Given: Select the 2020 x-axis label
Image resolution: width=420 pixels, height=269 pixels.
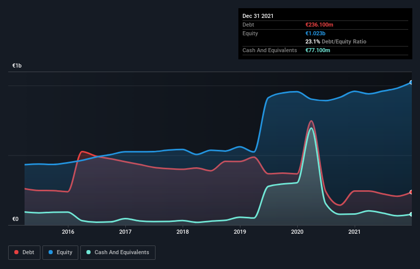Looking at the screenshot, I should click(297, 232).
